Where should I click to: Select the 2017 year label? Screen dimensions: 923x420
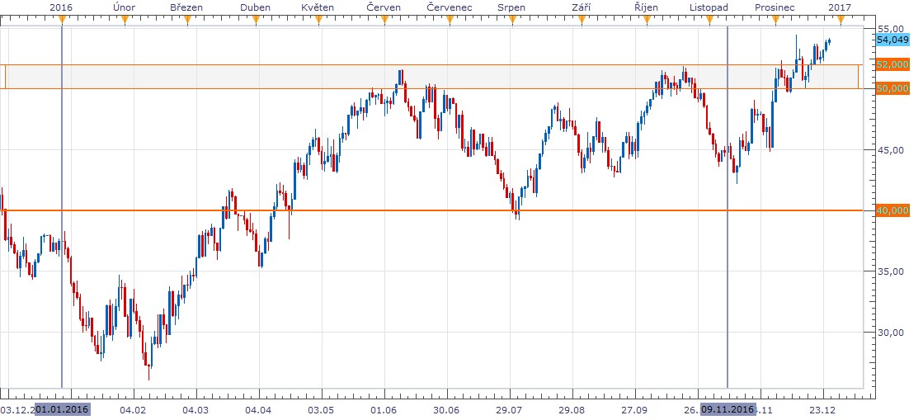click(840, 7)
